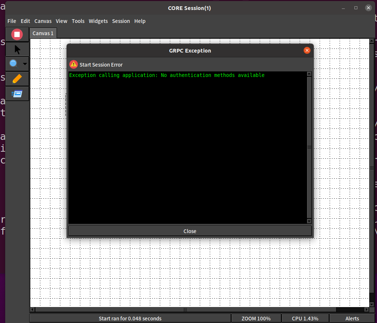Click the Close button in exception dialog

pos(190,231)
